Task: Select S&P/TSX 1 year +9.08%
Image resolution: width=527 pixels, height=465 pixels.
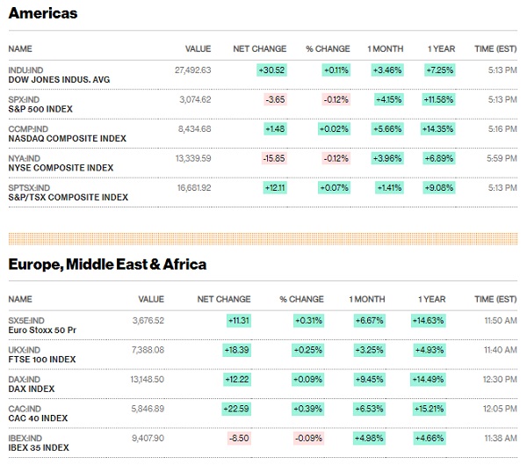Action: tap(439, 188)
